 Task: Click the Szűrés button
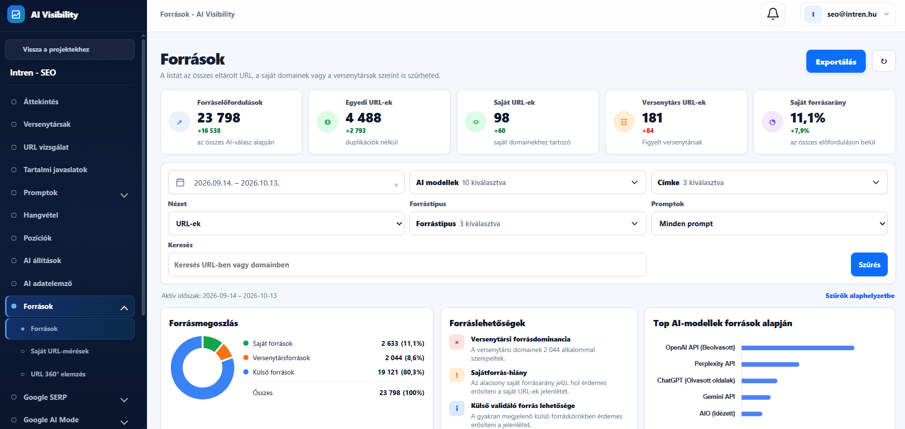click(869, 264)
